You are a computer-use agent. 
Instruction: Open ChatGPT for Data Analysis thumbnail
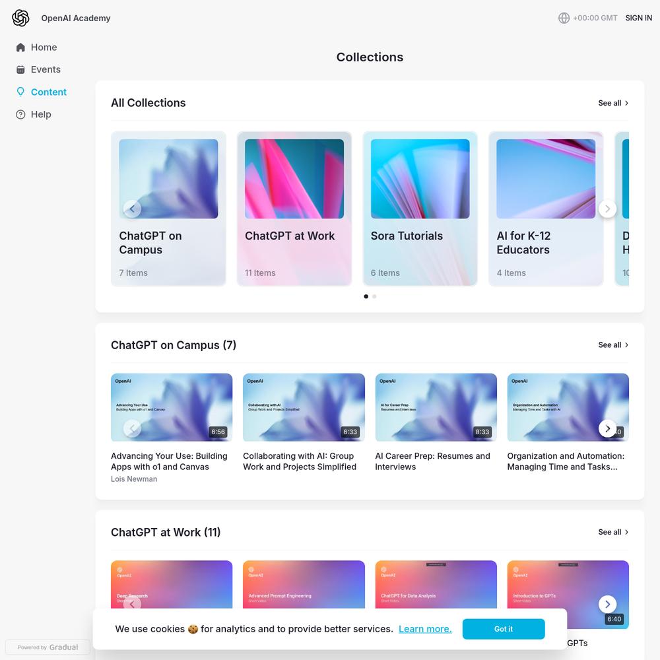pyautogui.click(x=436, y=584)
